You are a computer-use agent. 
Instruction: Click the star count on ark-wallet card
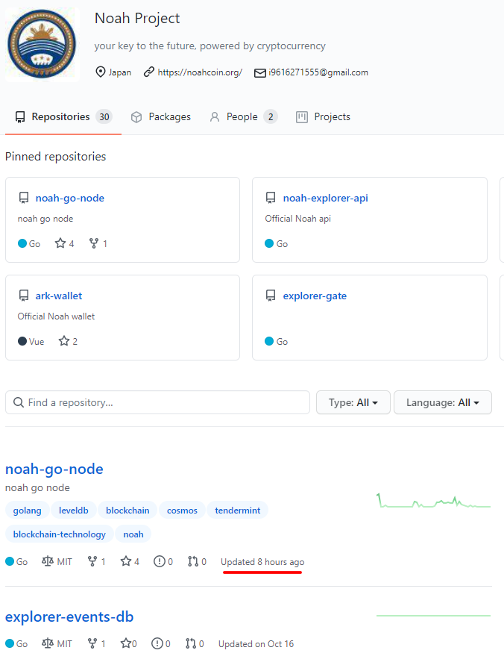pyautogui.click(x=68, y=341)
